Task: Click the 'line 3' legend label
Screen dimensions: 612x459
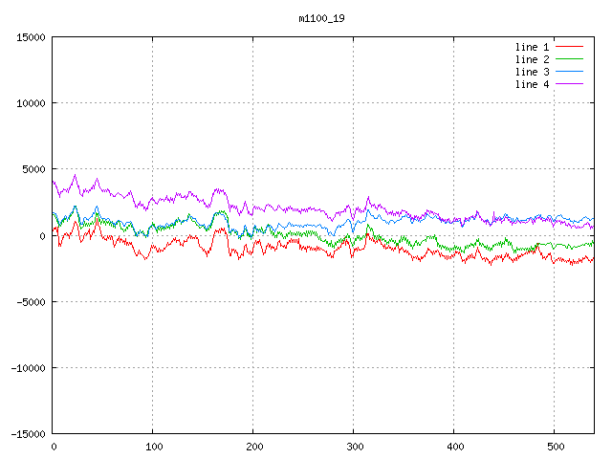Action: coord(533,72)
